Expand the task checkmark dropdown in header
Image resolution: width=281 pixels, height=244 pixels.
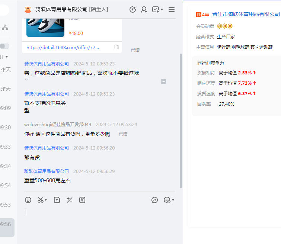tap(162, 10)
